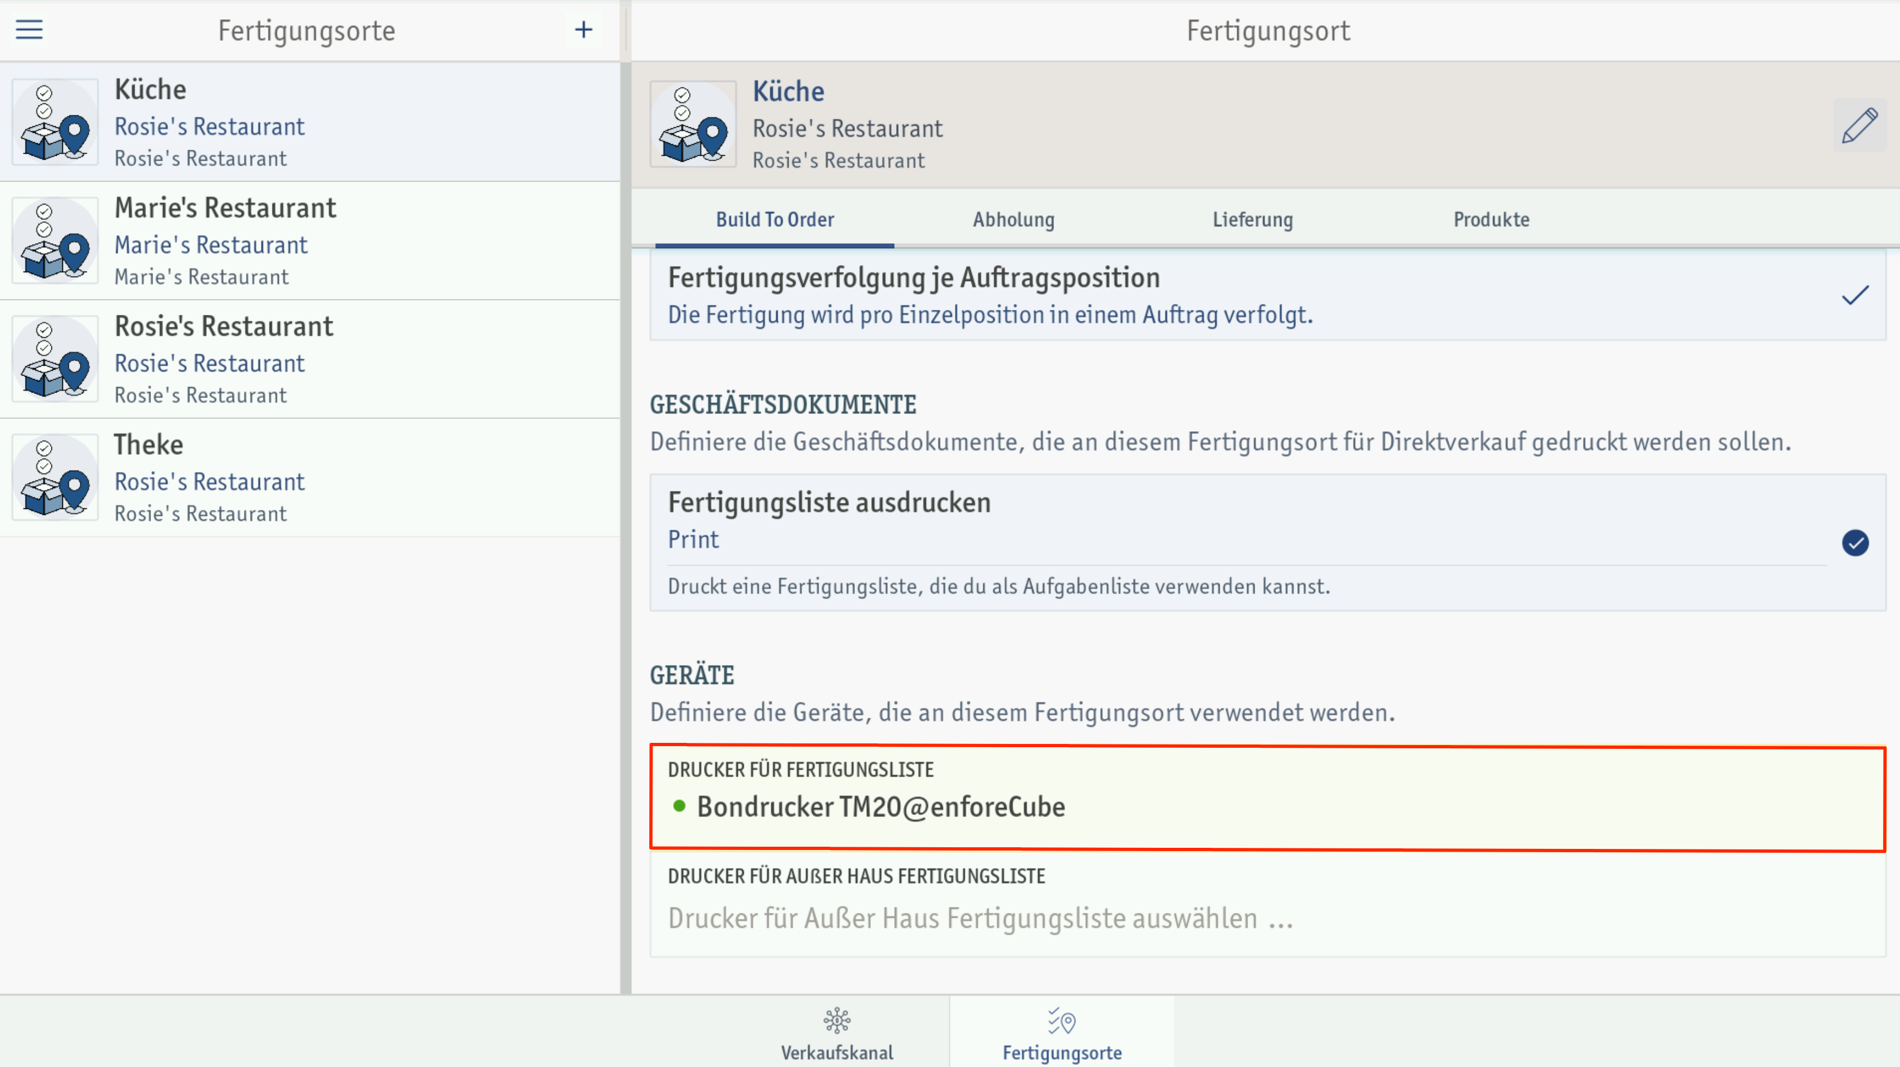The image size is (1900, 1067).
Task: Click the Fertigungsliste ausdrucken heading
Action: tap(829, 503)
